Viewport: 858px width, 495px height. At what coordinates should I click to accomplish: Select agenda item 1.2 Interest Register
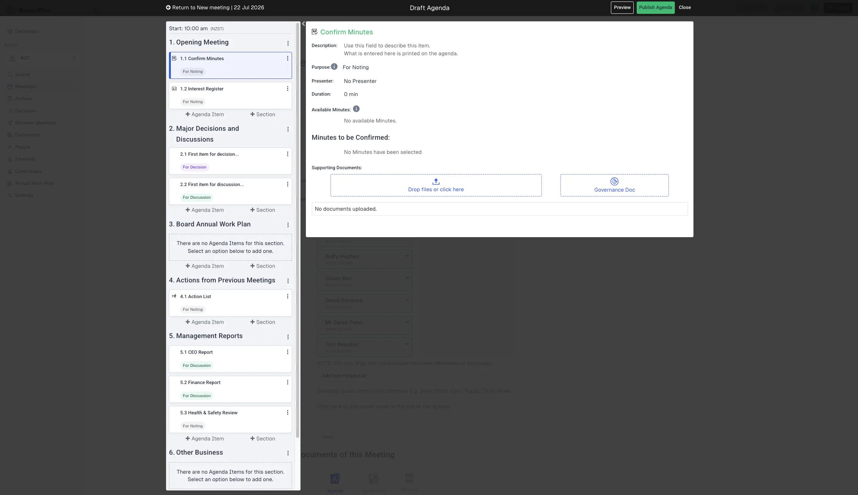(230, 95)
